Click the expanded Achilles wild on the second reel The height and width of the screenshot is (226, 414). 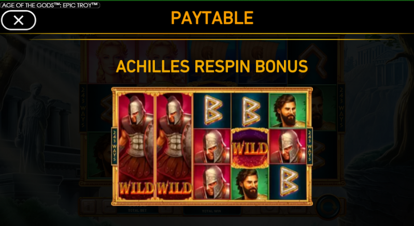coord(174,146)
